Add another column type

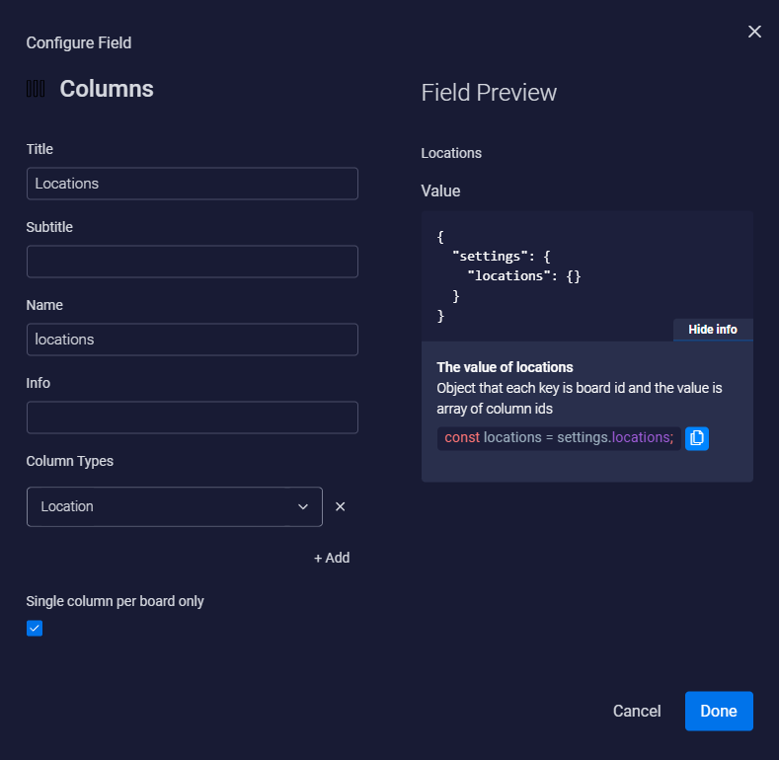(332, 558)
